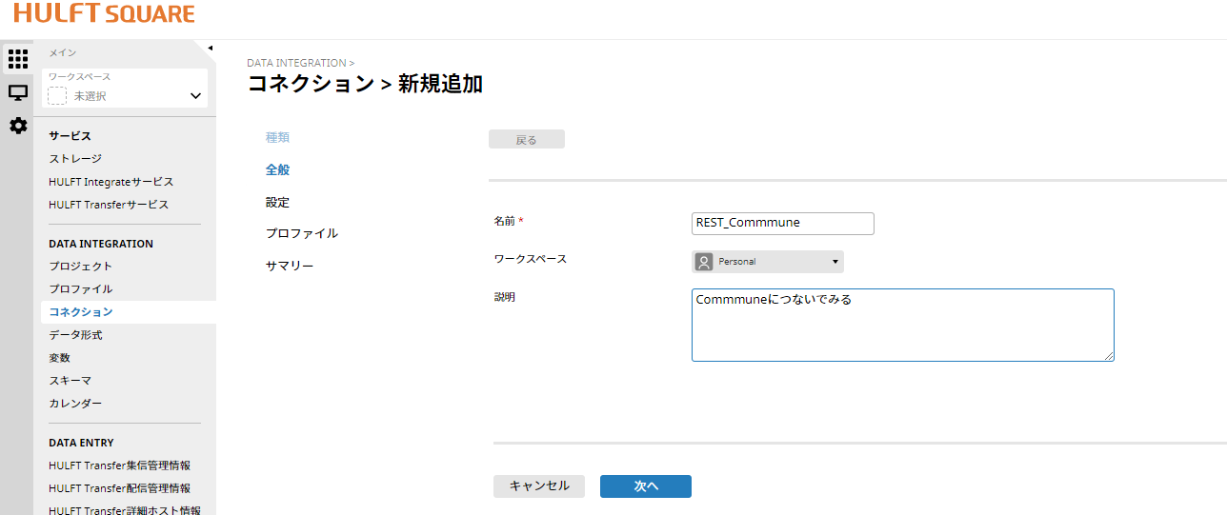The width and height of the screenshot is (1227, 515).
Task: Open the Personal workspace dropdown
Action: coord(768,262)
